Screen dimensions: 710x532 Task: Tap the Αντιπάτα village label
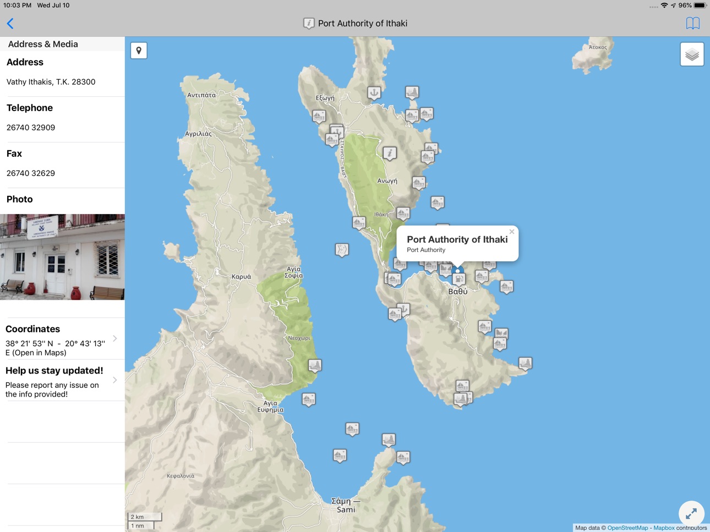[201, 95]
